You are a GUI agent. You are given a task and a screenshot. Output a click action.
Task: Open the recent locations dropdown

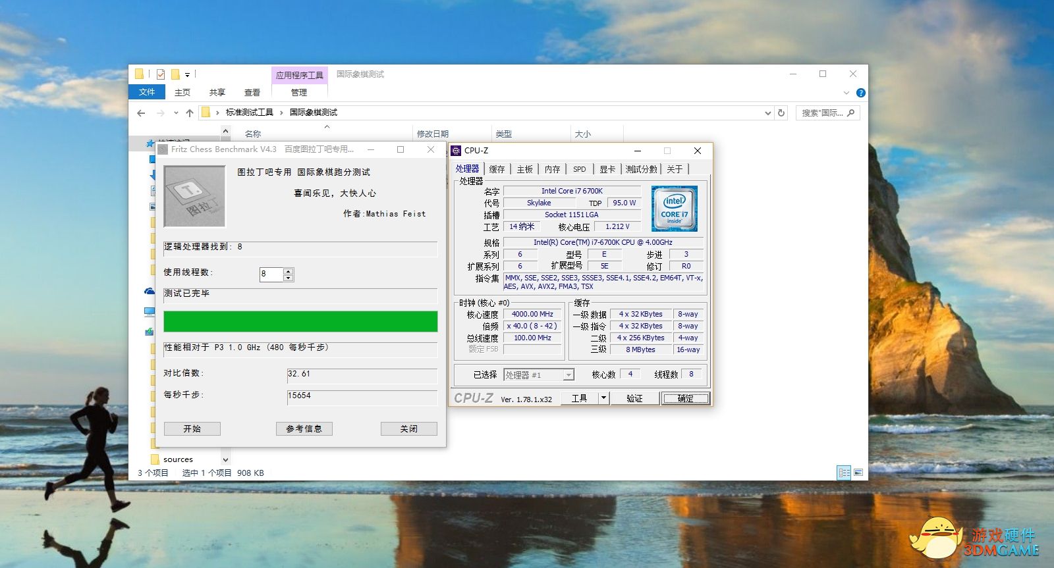pos(176,113)
